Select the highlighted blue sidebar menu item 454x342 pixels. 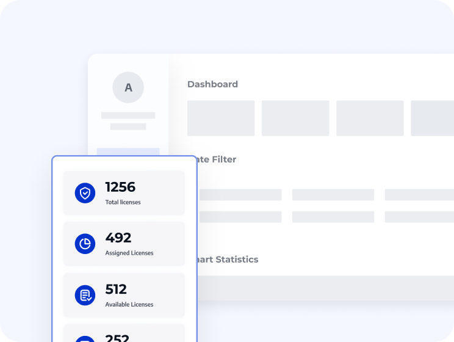[128, 151]
